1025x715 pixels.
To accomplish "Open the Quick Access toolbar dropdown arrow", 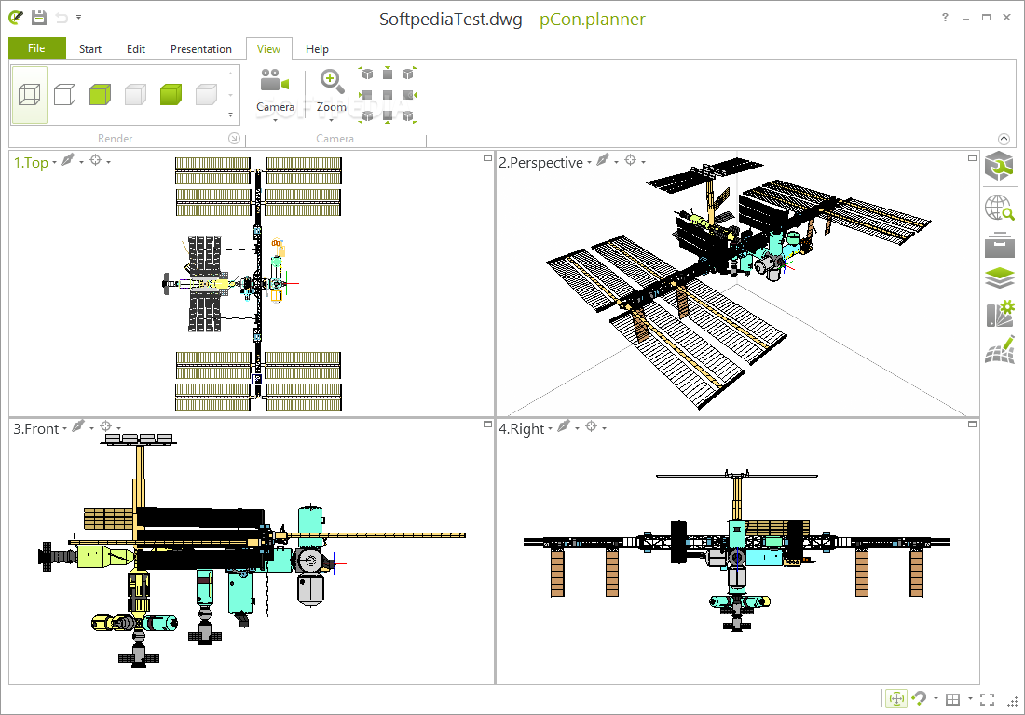I will point(78,17).
